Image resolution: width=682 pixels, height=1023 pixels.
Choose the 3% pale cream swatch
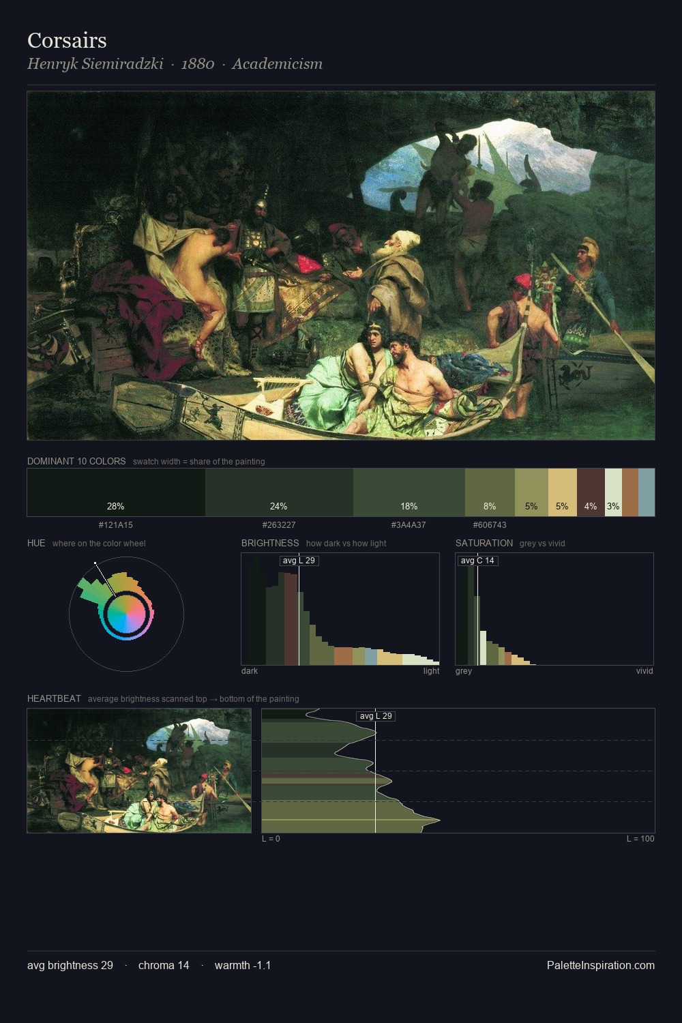613,492
